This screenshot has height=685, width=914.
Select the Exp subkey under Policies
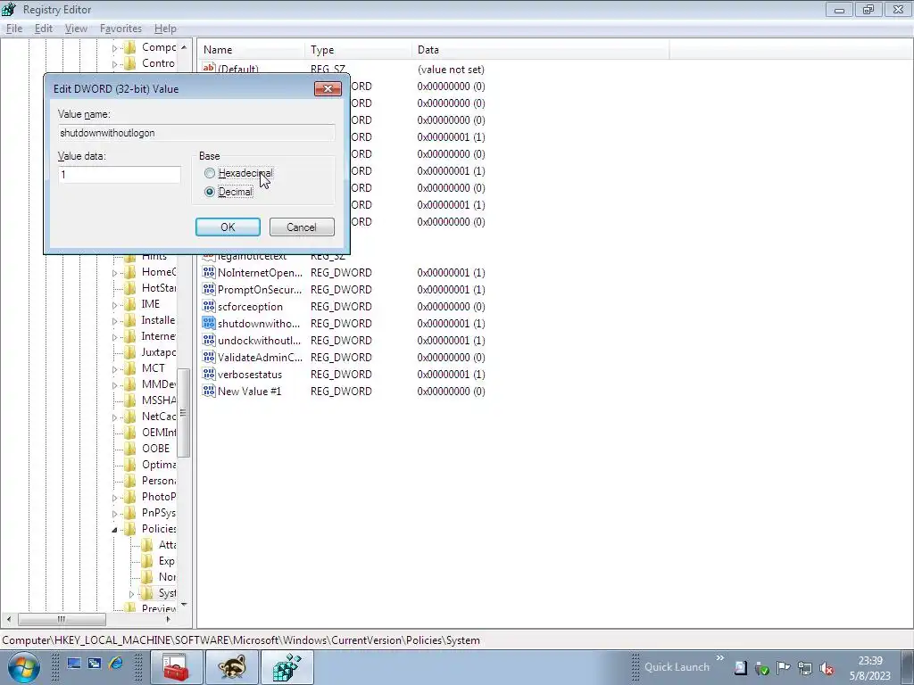click(x=167, y=561)
